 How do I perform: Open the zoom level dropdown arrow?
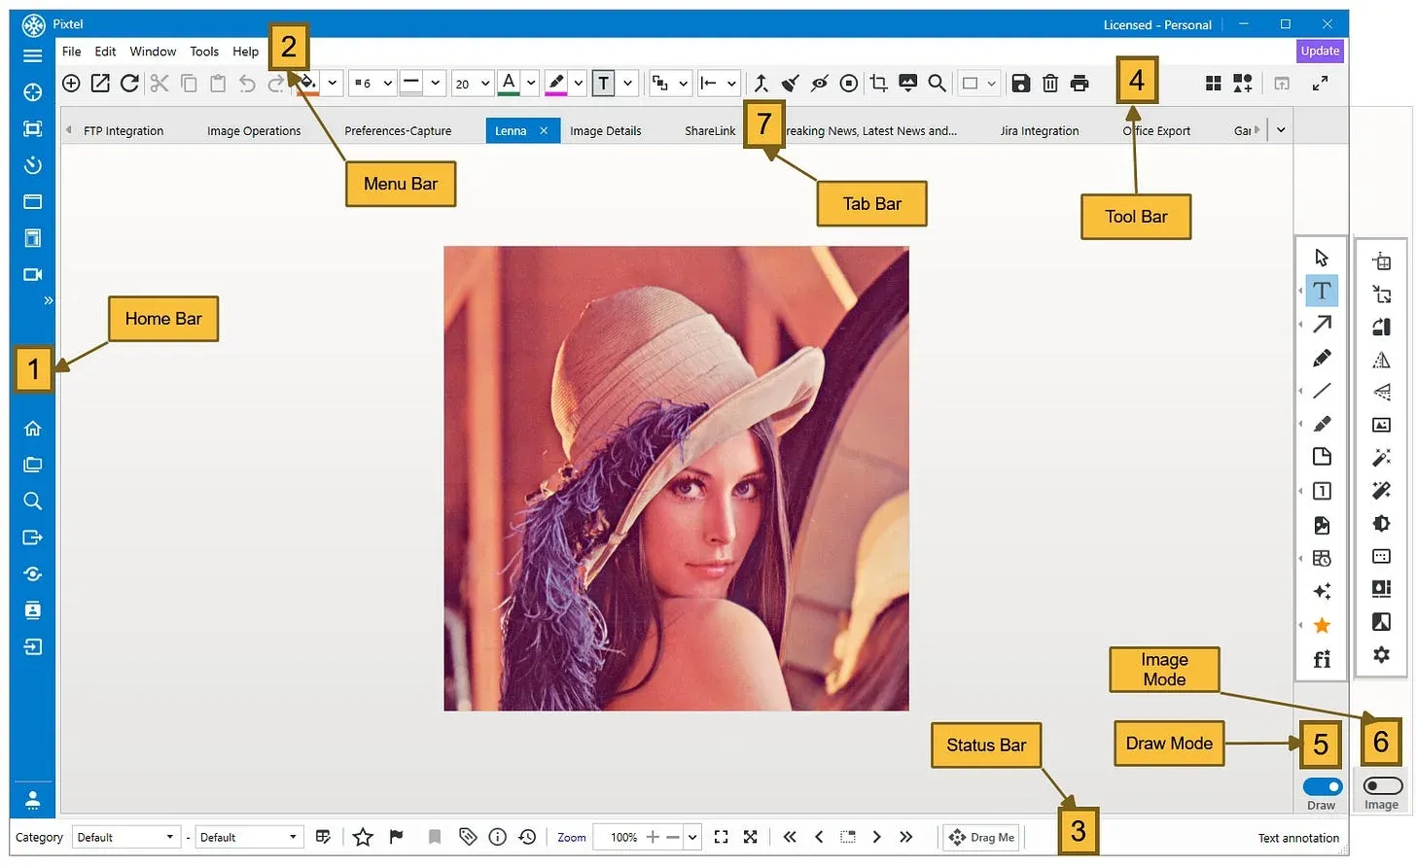[x=692, y=837]
